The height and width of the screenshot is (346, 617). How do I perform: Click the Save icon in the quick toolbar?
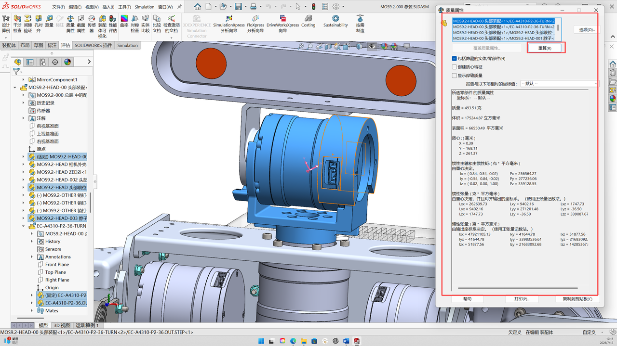coord(238,7)
